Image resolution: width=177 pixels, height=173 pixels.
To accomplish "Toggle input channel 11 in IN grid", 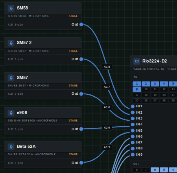I will pyautogui.click(x=155, y=89).
